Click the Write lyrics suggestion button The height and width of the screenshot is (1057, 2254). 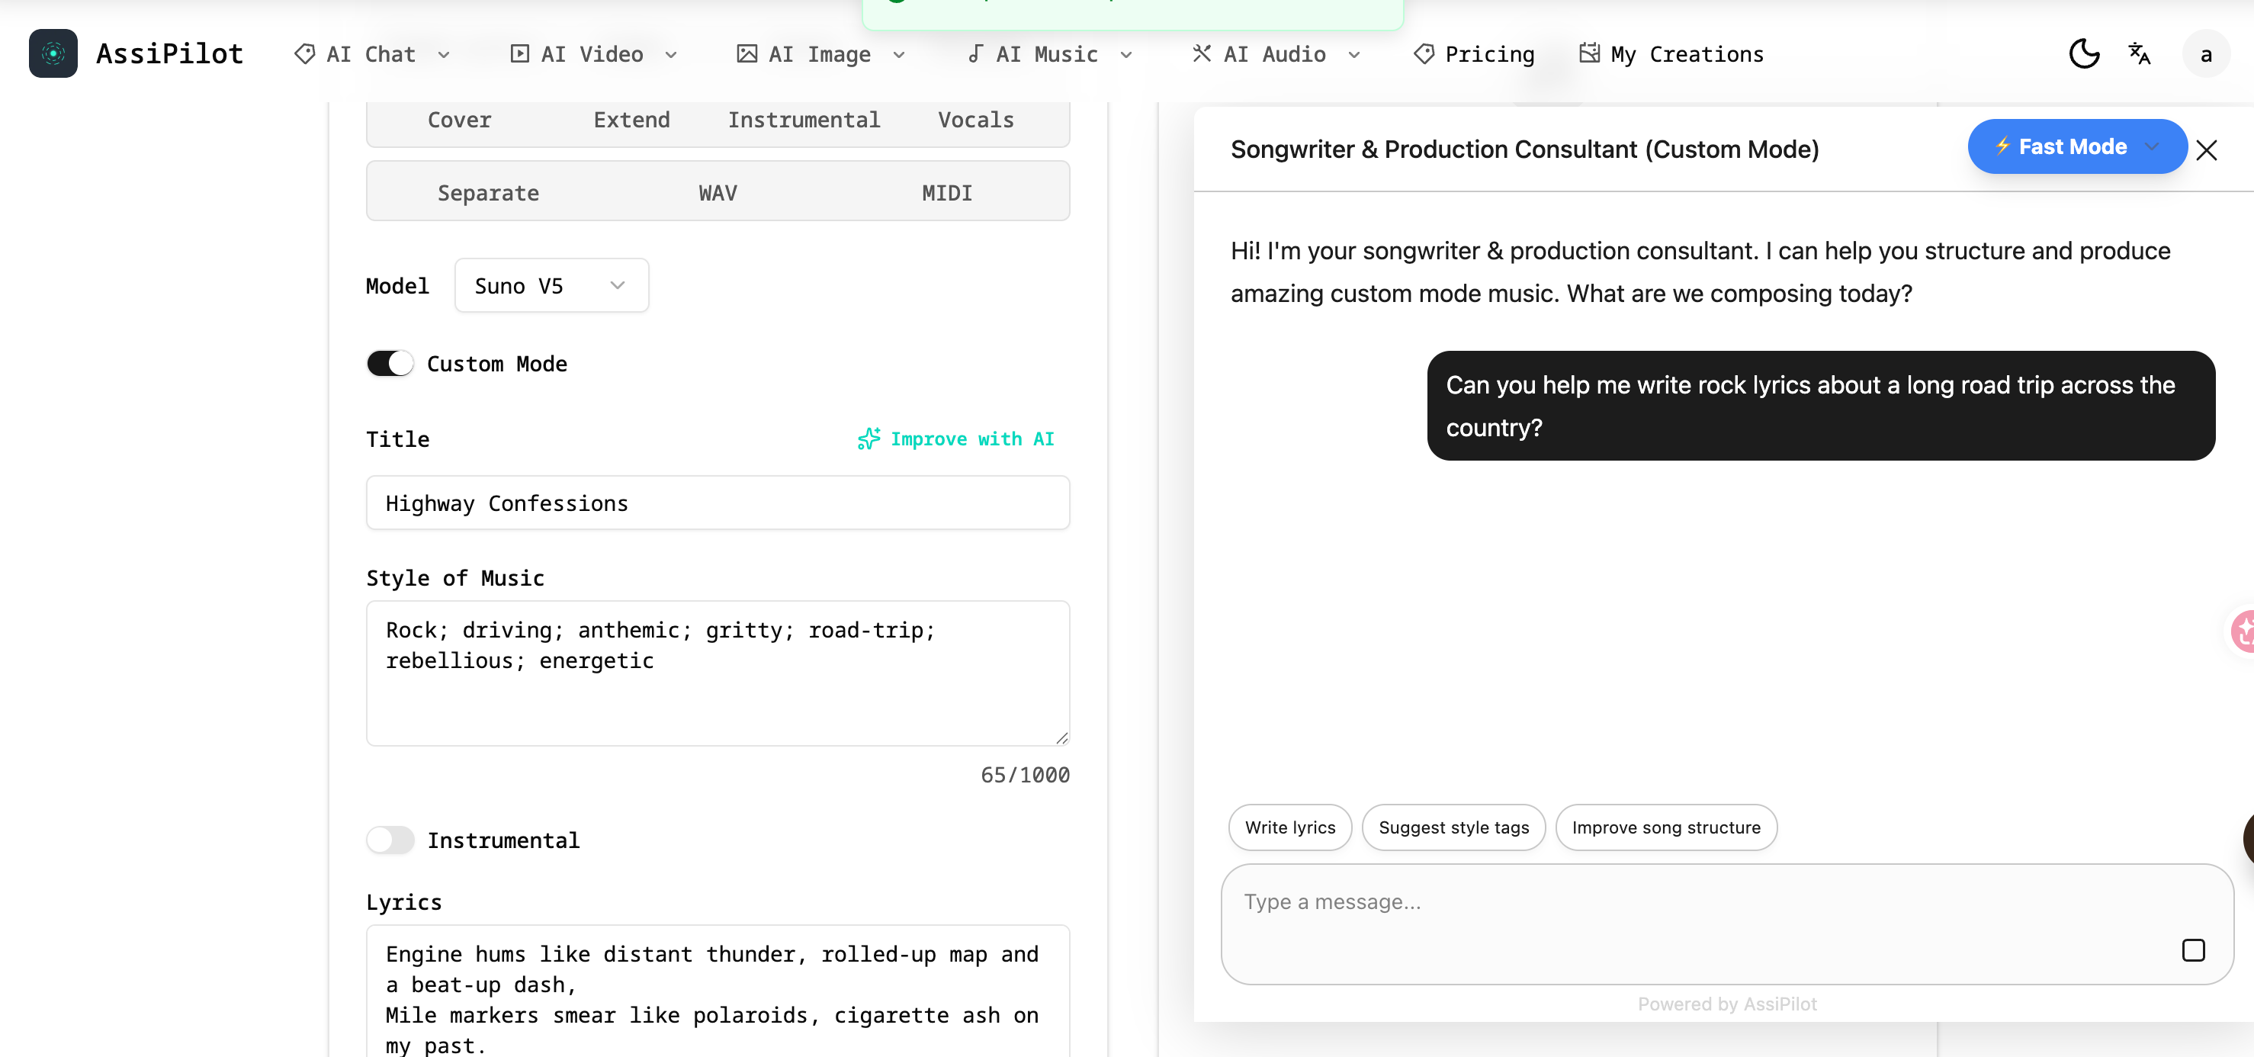[x=1289, y=827]
